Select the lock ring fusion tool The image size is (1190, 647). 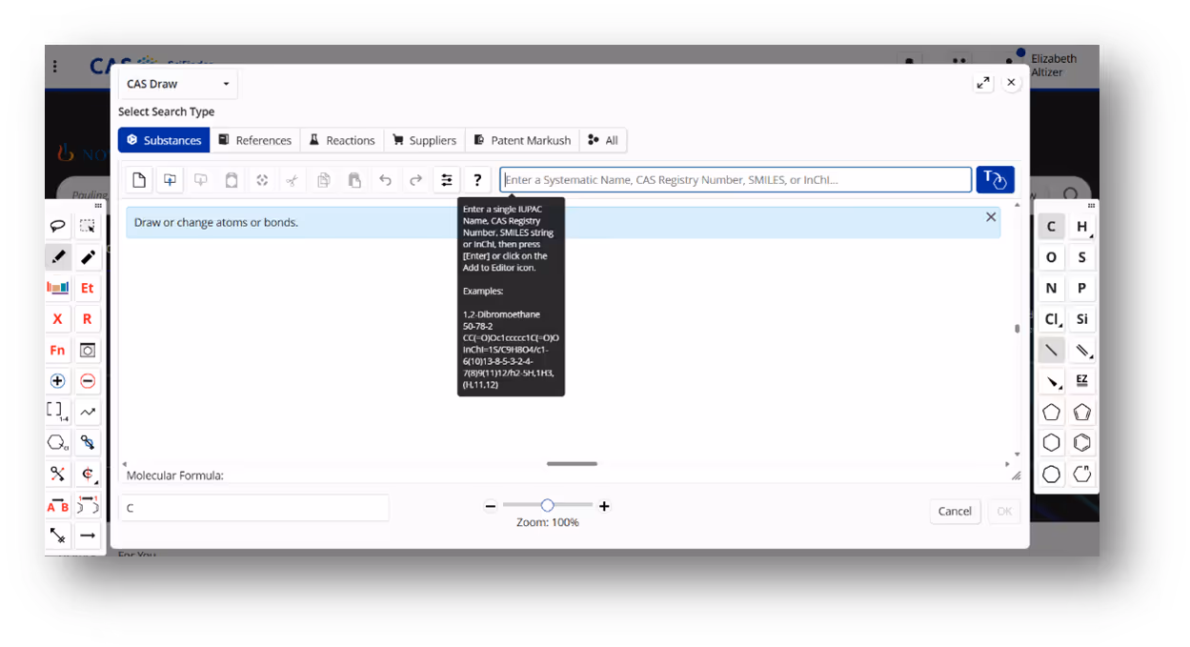point(57,474)
